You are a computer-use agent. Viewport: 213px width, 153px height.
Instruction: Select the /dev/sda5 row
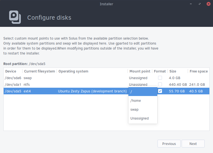coord(106,91)
